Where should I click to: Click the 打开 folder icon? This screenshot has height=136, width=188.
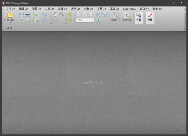point(10,15)
